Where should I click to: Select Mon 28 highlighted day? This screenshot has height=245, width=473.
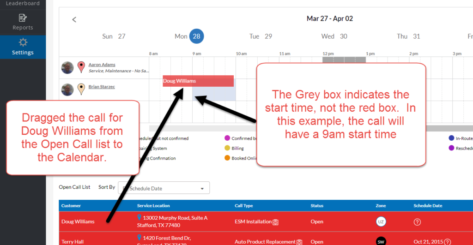click(196, 36)
